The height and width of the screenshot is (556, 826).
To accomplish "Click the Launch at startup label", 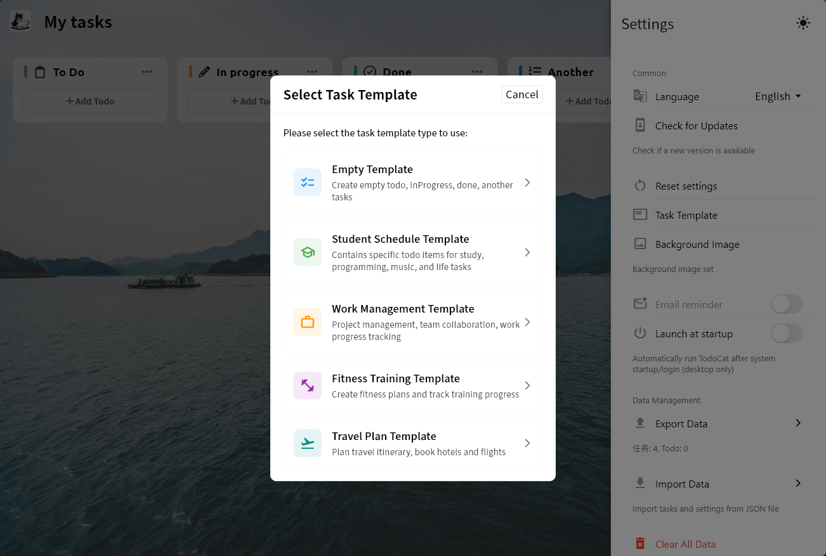I will (x=694, y=333).
